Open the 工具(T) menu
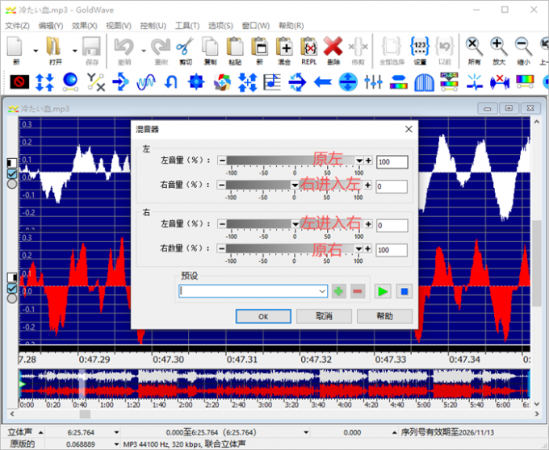 187,26
